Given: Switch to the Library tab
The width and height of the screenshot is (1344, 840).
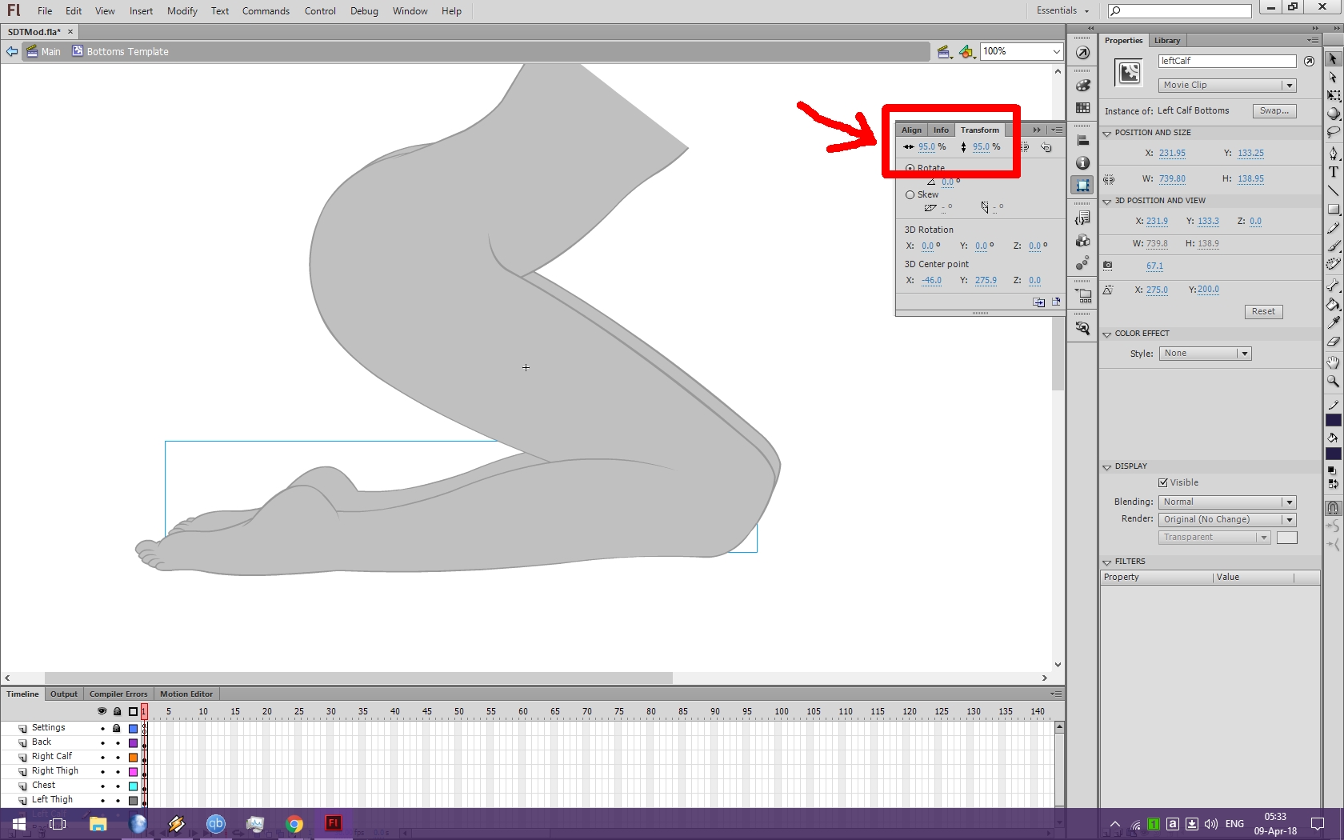Looking at the screenshot, I should point(1166,41).
